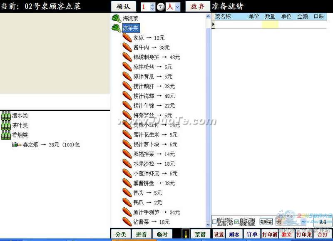Open the 共 dropdown near A4 button
This screenshot has width=333, height=241.
pos(303,222)
